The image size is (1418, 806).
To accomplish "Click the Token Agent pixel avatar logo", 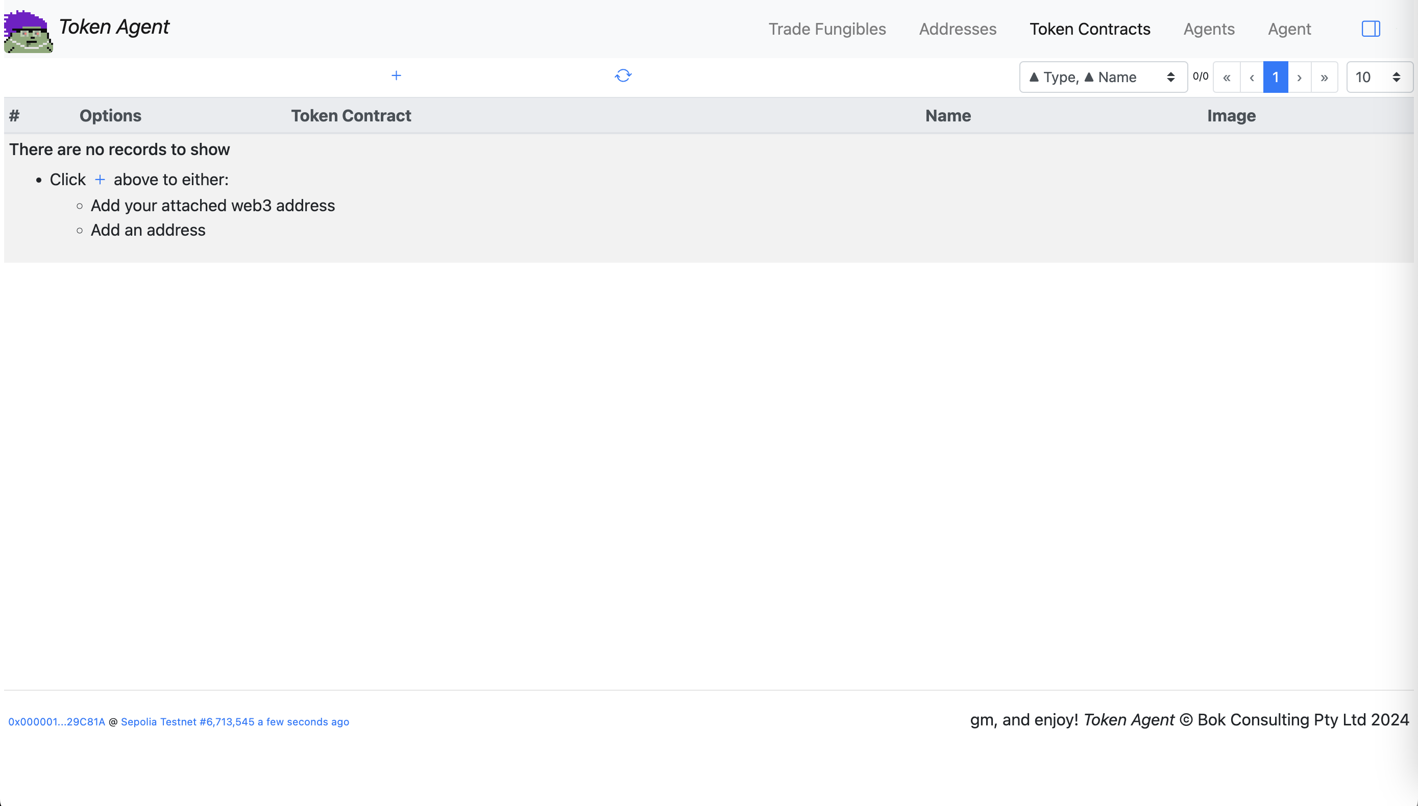I will (28, 31).
